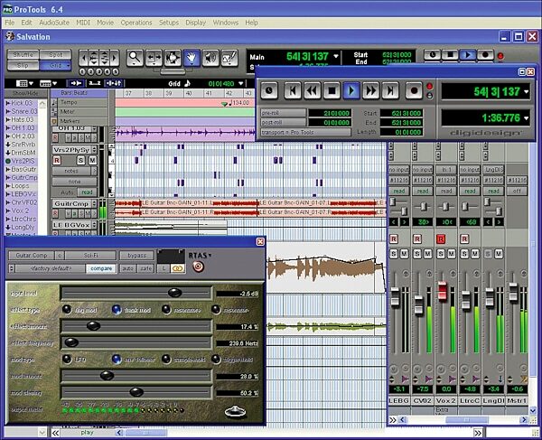The height and width of the screenshot is (440, 542).
Task: Click Go to End in Transport window
Action: [x=390, y=90]
